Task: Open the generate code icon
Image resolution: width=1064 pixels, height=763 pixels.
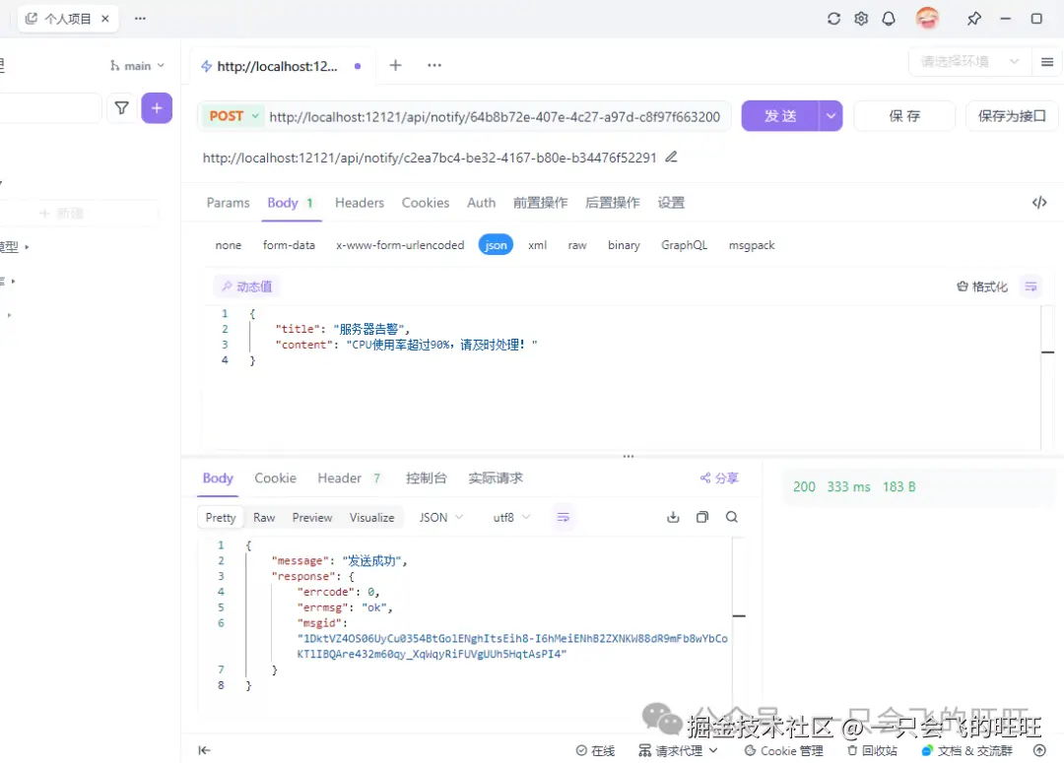Action: point(1039,202)
